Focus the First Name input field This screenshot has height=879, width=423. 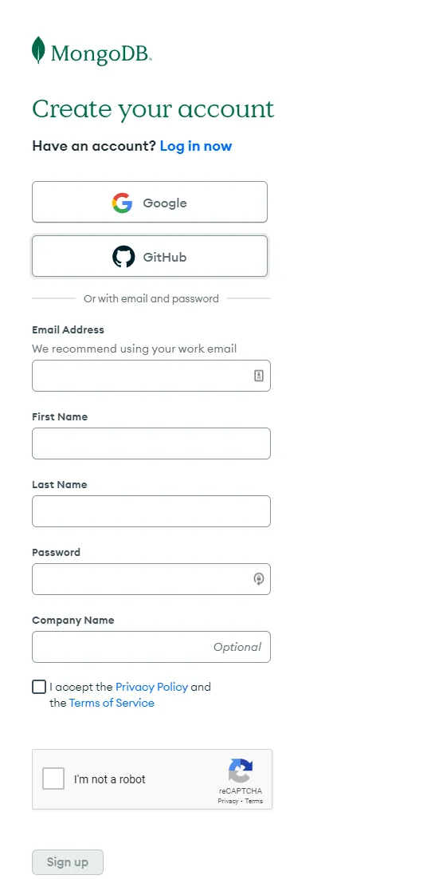coord(151,443)
